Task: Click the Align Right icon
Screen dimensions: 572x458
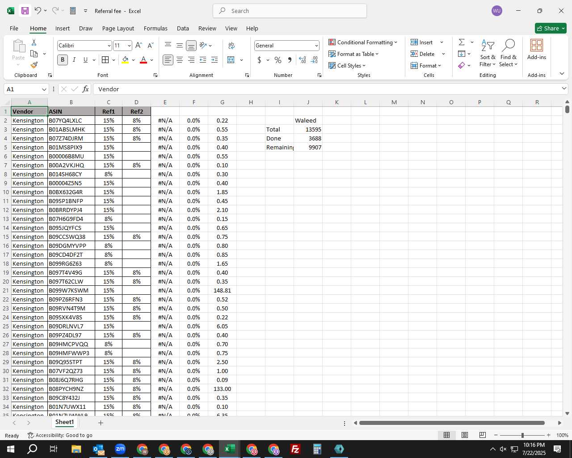Action: (191, 60)
